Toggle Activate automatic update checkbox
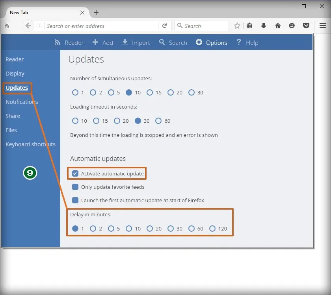The width and height of the screenshot is (331, 295). (x=75, y=173)
